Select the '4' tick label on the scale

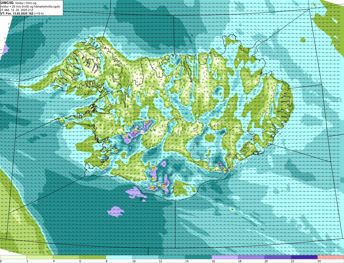(53, 261)
